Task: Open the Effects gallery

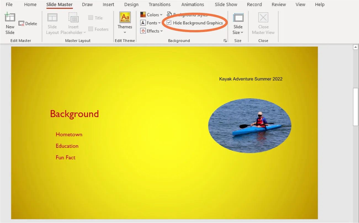Action: point(151,31)
